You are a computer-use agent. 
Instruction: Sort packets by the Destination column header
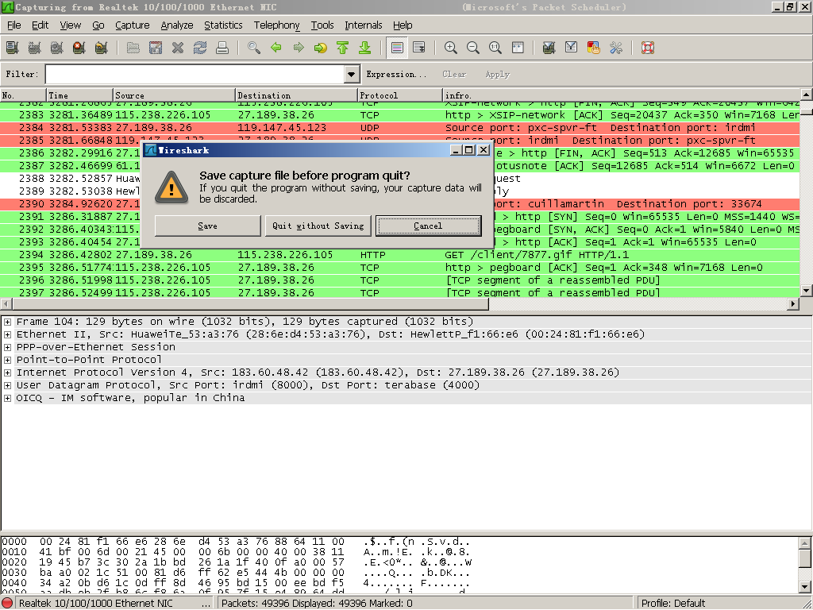(x=296, y=95)
